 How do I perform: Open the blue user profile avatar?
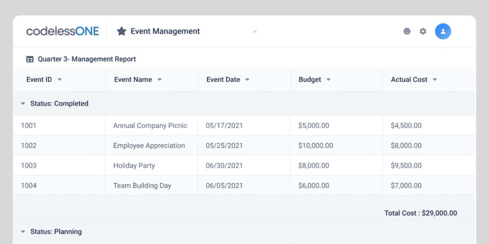coord(443,31)
